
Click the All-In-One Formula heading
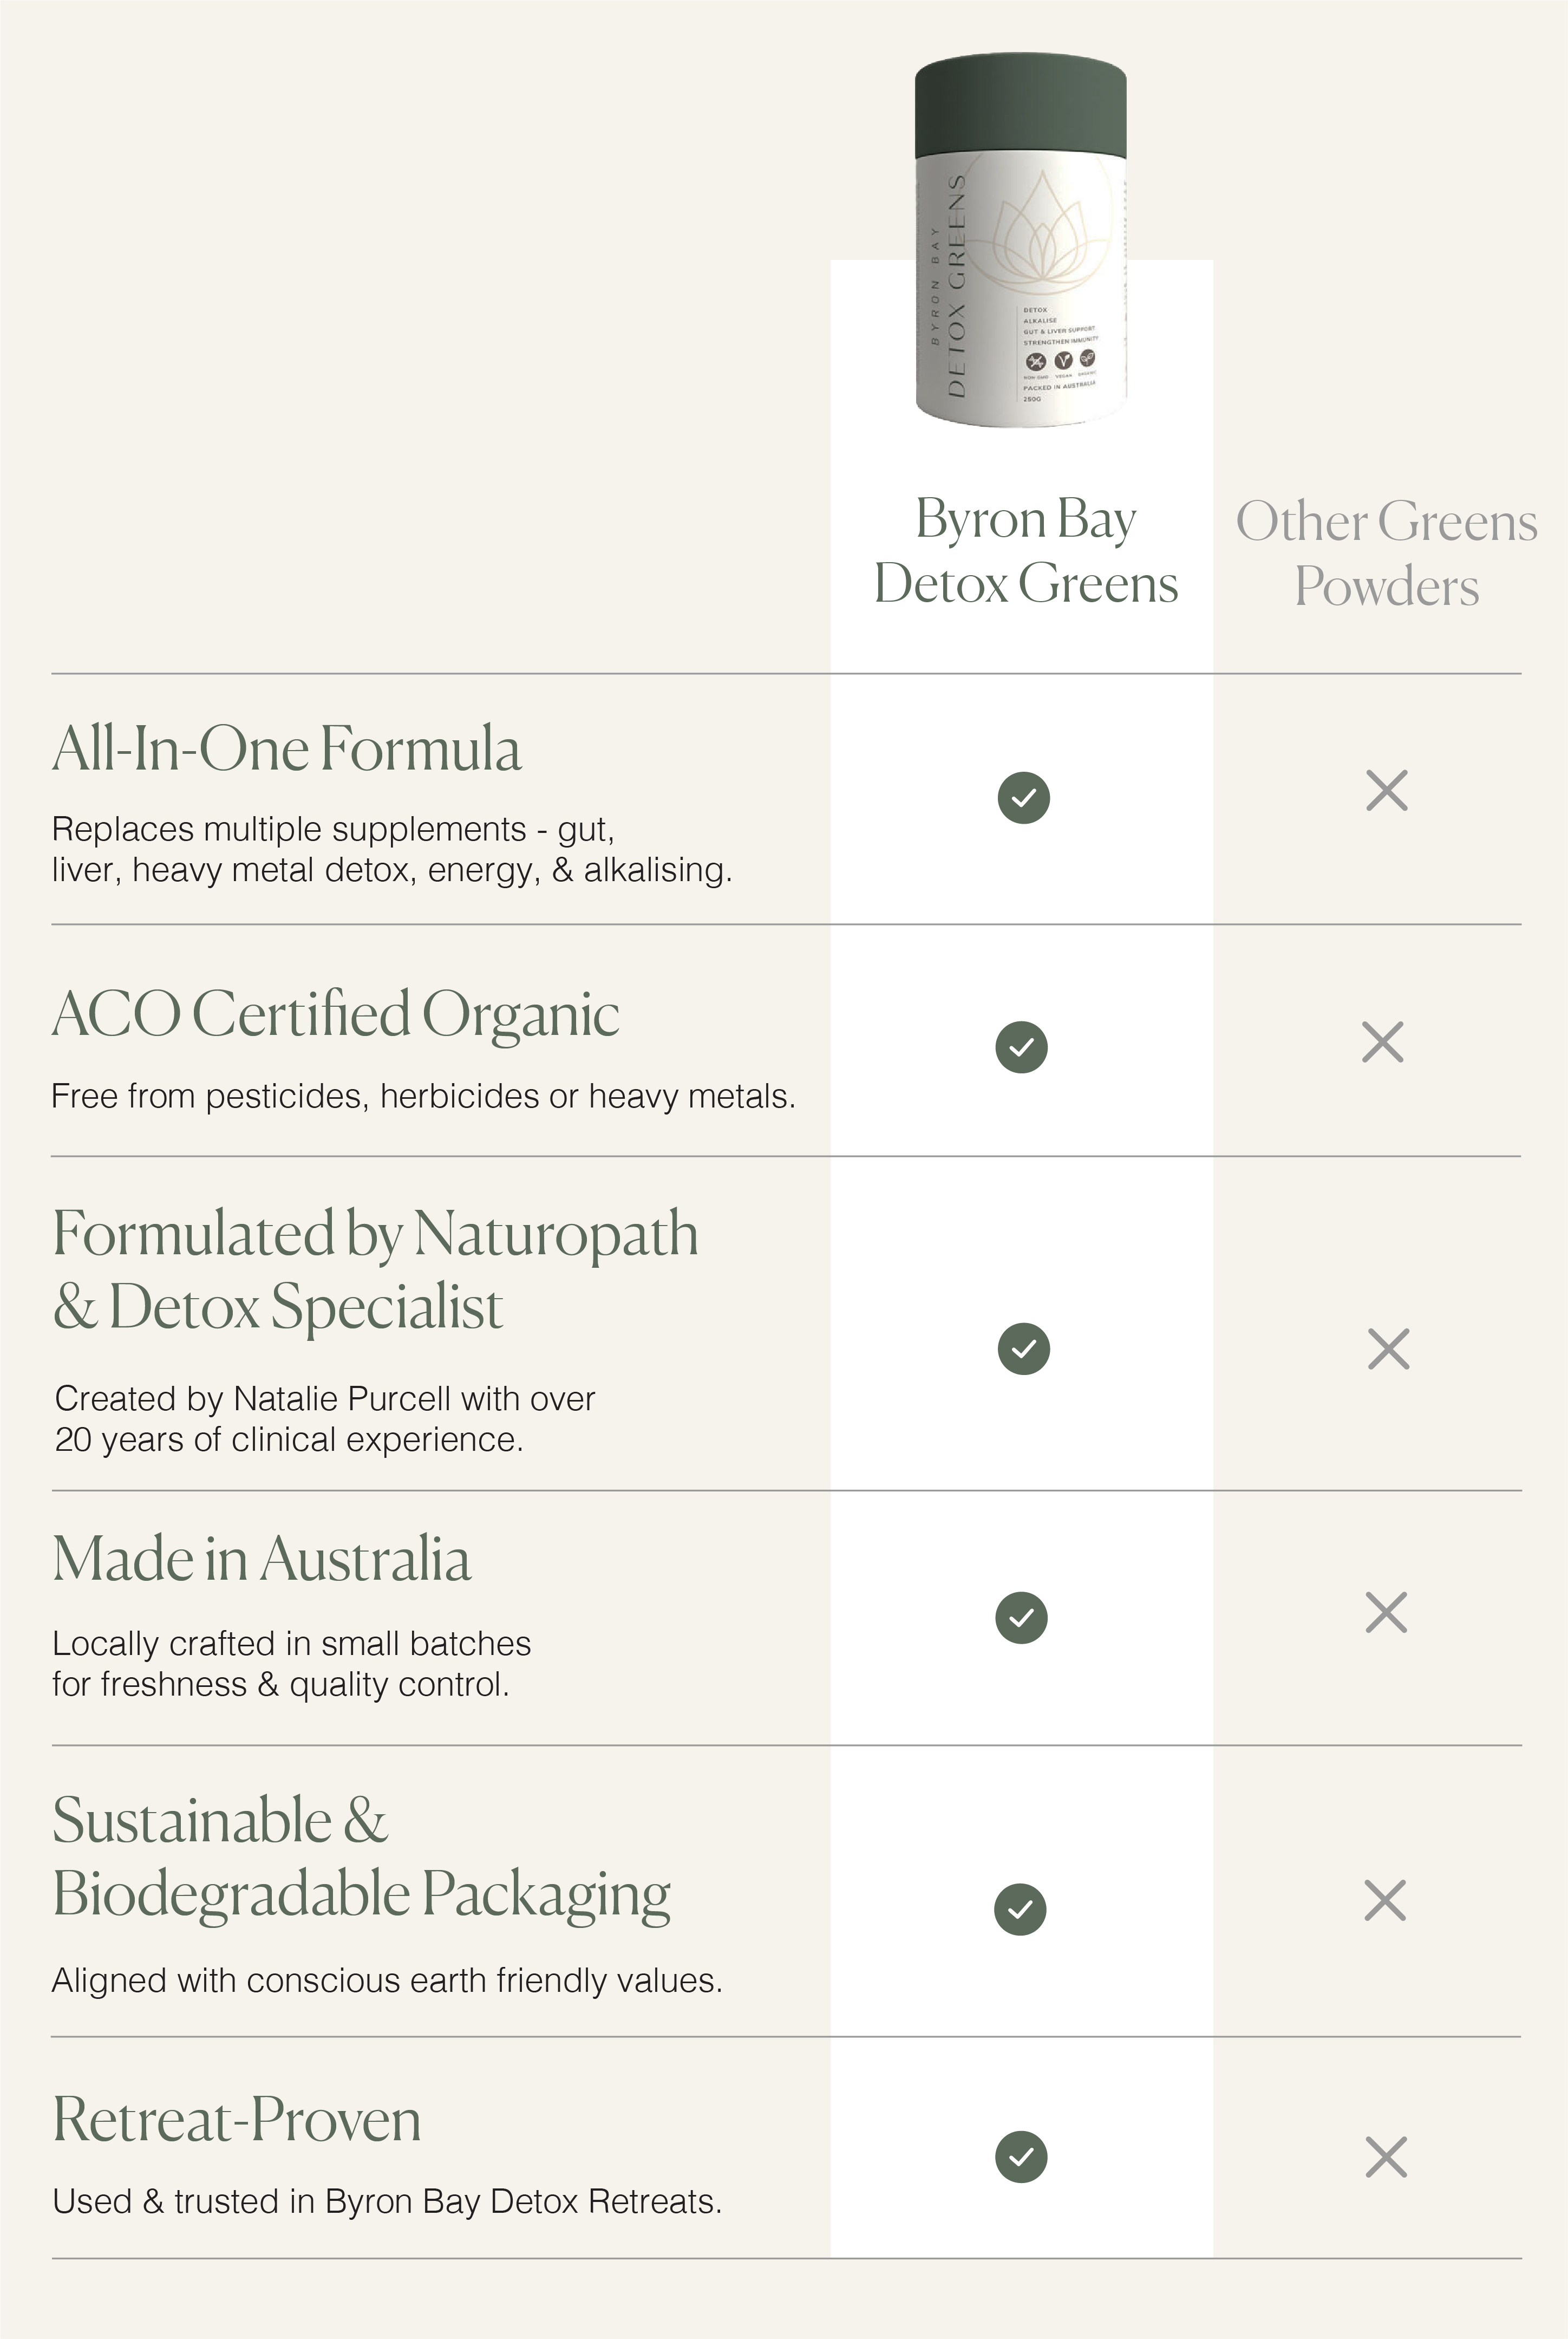click(287, 749)
